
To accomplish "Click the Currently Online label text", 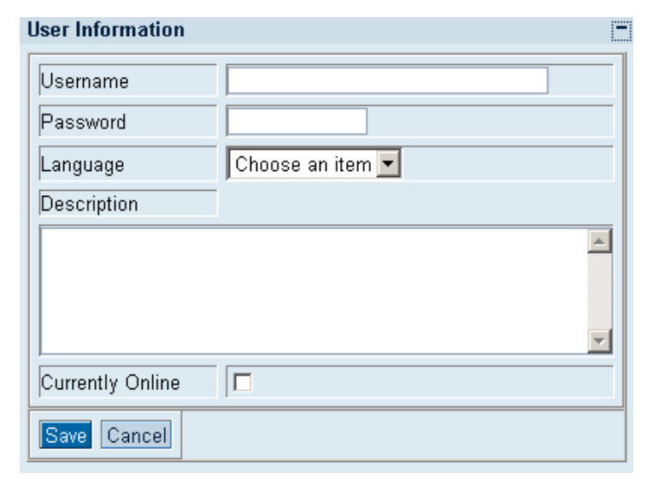I will [111, 383].
